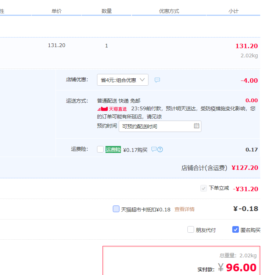Viewport: 276px width, 275px height.
Task: Click the chat bubble icon beside store discount dropdown
Action: 157,80
